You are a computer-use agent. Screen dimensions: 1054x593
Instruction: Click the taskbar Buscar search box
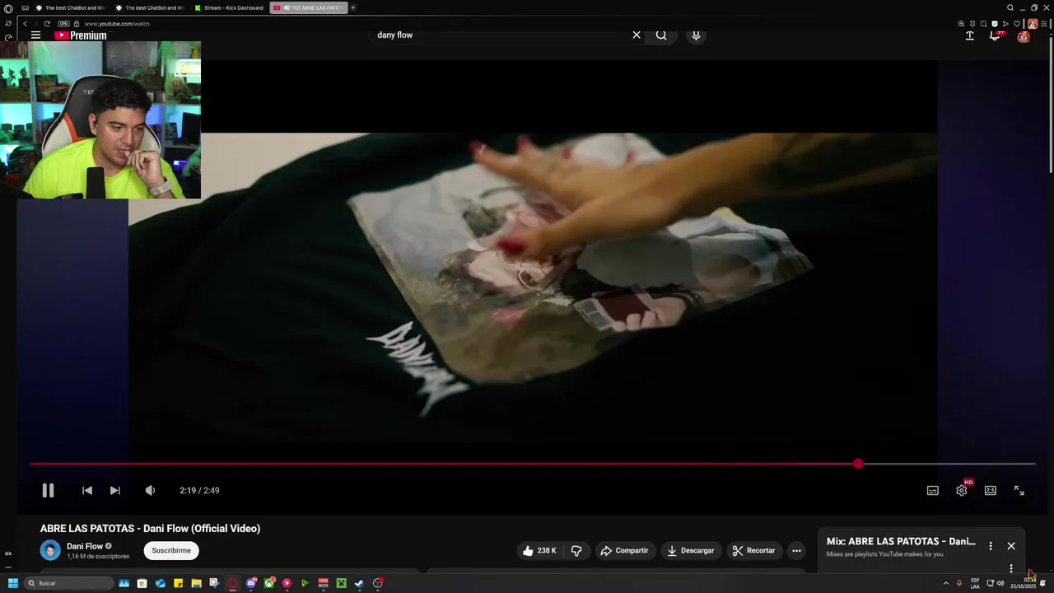point(69,583)
